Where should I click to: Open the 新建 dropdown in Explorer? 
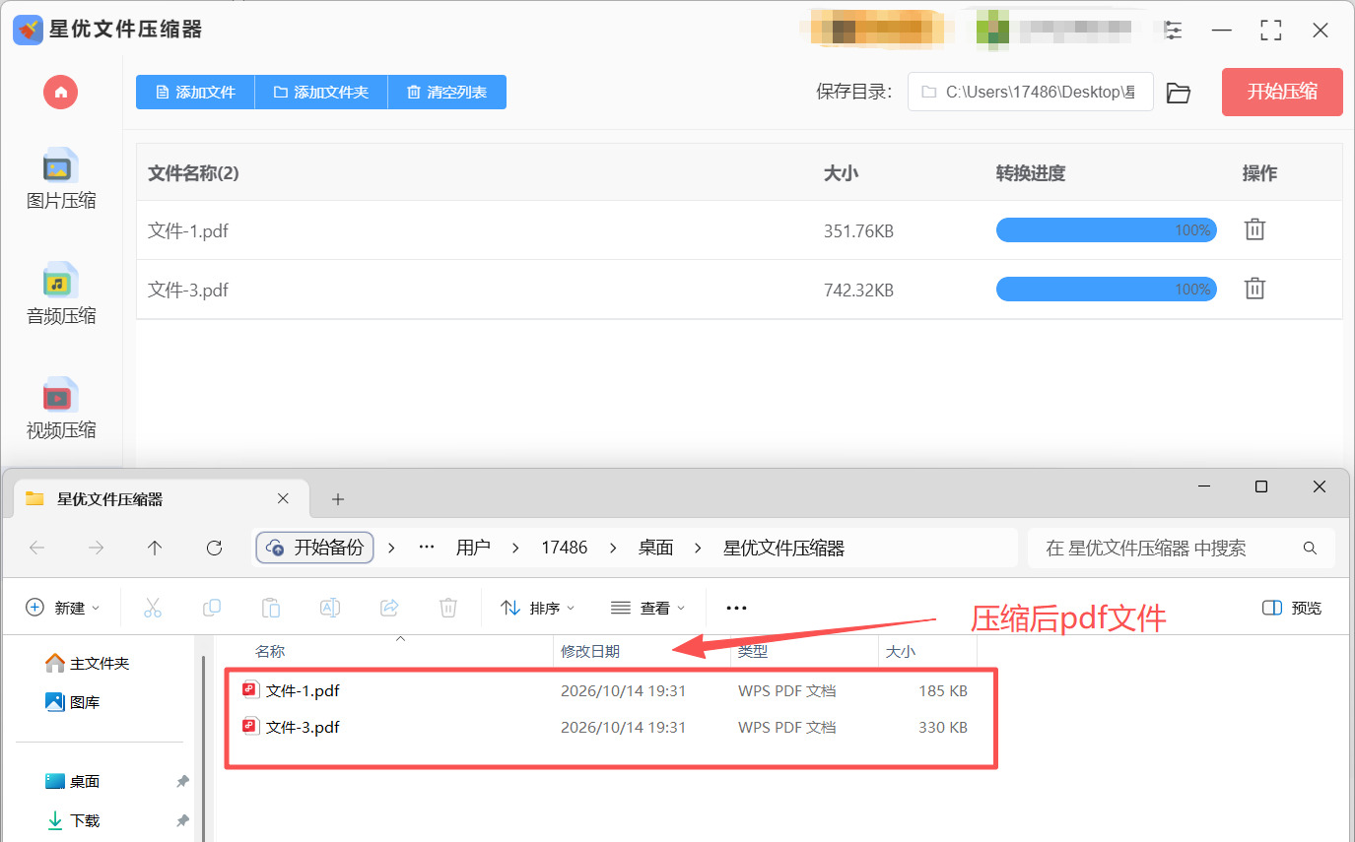[63, 608]
